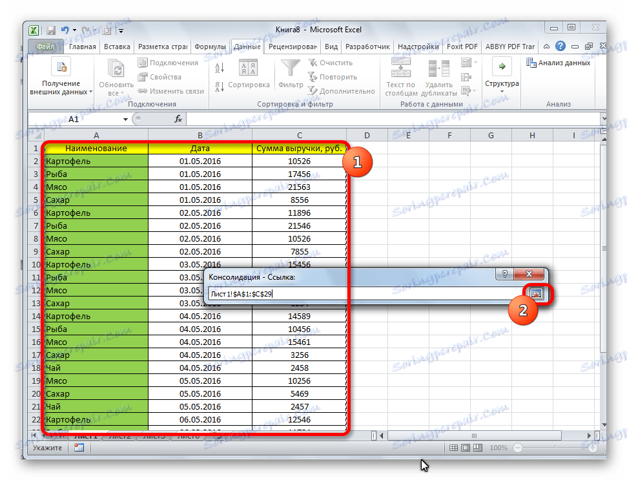The image size is (627, 480).
Task: Click cell containing 17456
Action: (299, 174)
